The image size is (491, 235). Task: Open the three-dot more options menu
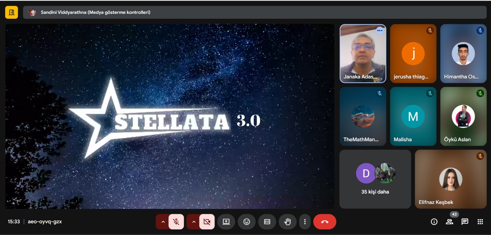coord(305,222)
